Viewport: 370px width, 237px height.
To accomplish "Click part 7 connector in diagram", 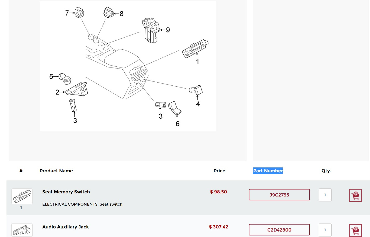I will pyautogui.click(x=79, y=12).
